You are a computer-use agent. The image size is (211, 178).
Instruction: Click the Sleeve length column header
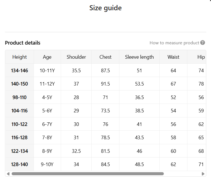coord(139,57)
